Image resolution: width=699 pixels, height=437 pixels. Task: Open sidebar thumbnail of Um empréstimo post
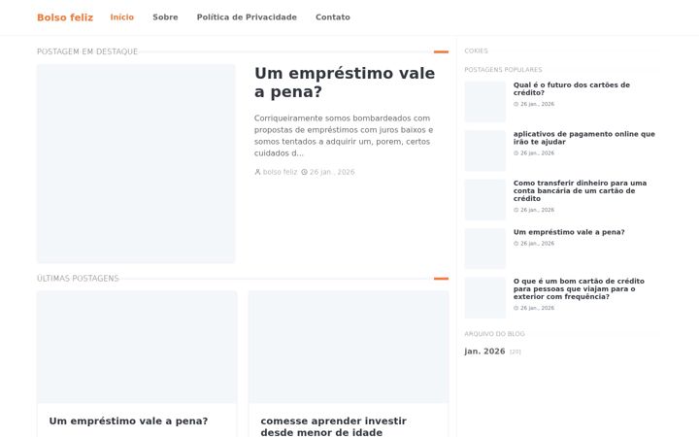485,249
